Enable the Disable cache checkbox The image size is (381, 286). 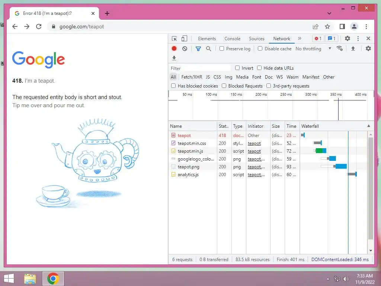[x=260, y=48]
